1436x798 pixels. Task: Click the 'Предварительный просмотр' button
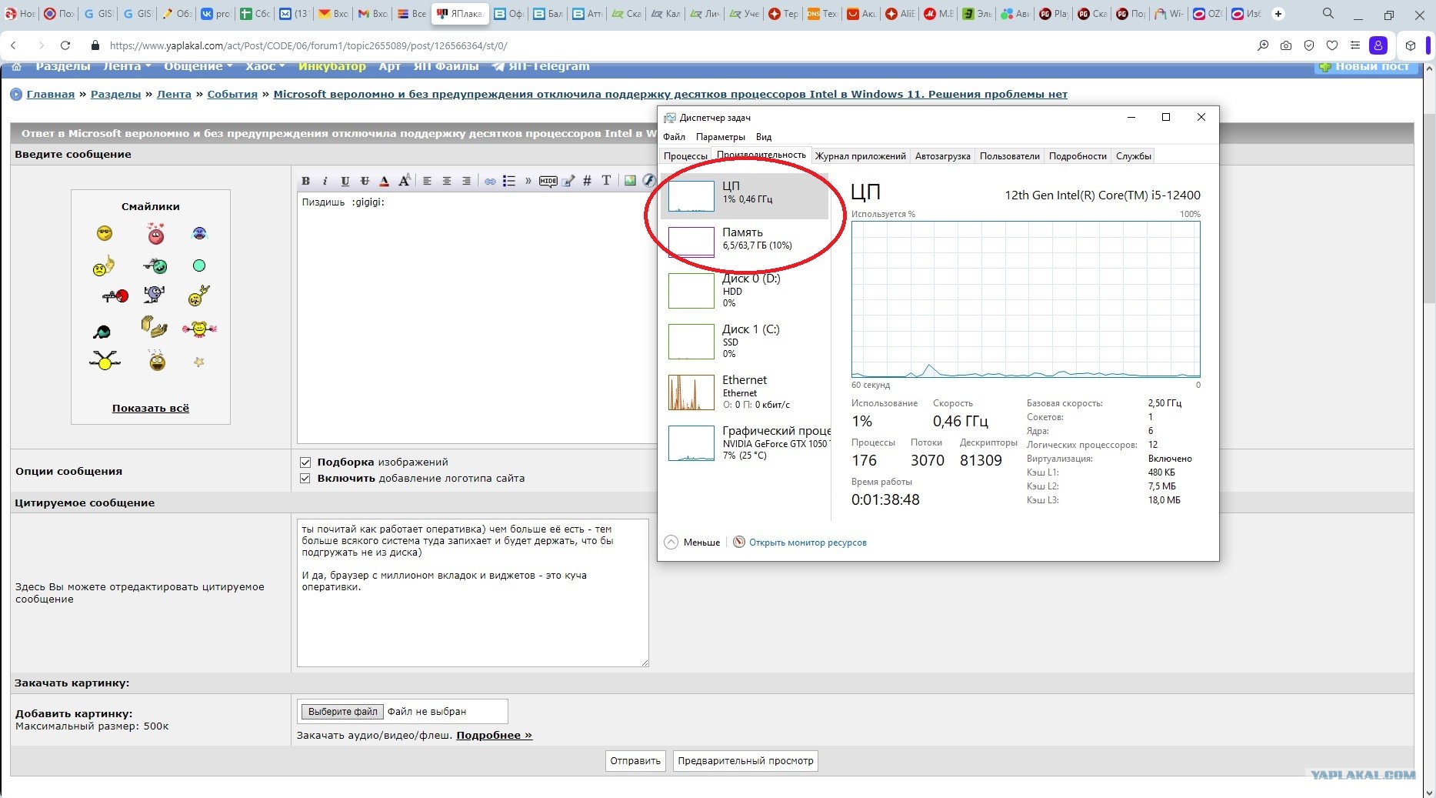745,761
